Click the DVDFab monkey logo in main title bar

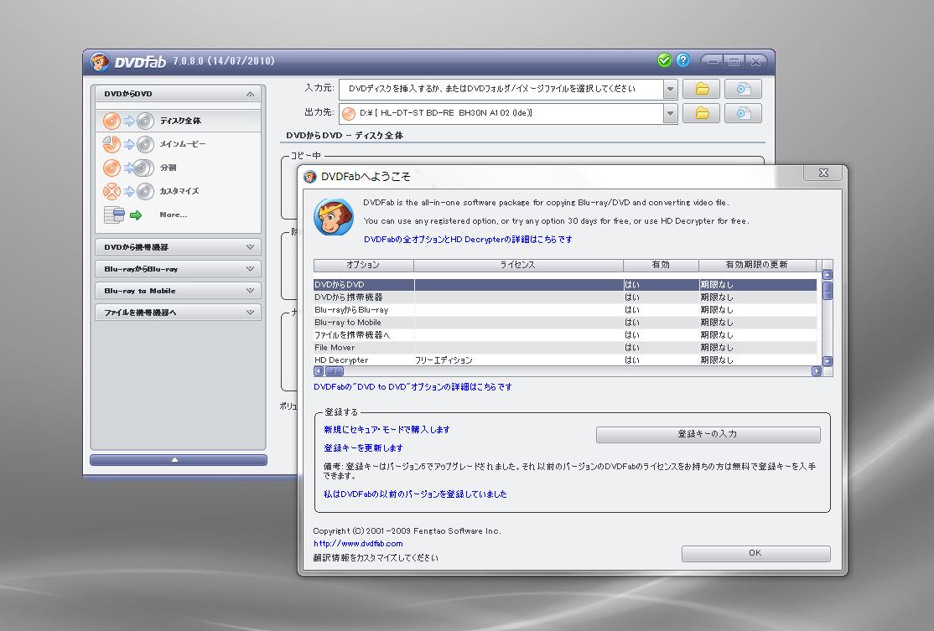tap(100, 61)
